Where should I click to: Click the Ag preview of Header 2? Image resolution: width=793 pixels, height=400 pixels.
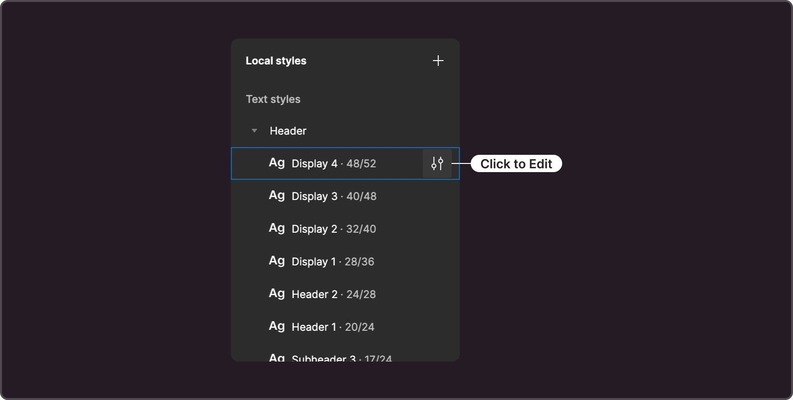click(x=277, y=294)
